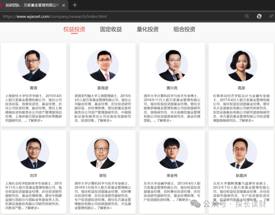Viewport: 275px width, 215px height.
Task: Click 章恒's portrait photo
Action: [103, 153]
